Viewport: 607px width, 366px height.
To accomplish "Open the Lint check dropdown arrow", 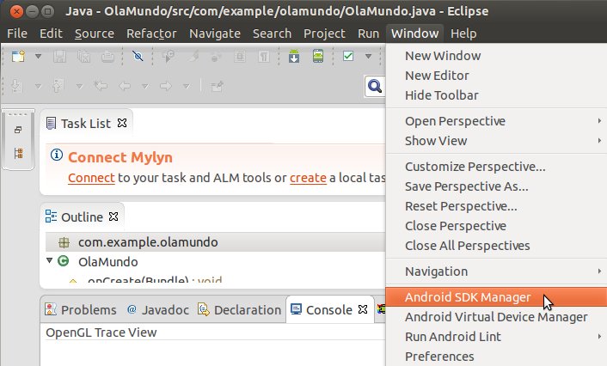I will pos(368,57).
